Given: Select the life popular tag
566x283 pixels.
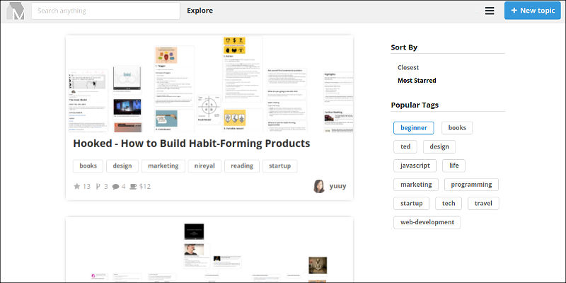Looking at the screenshot, I should (x=454, y=166).
